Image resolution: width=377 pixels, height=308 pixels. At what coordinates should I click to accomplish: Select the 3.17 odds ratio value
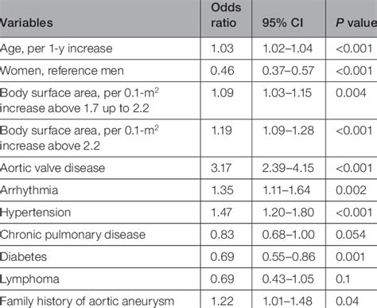coord(221,168)
